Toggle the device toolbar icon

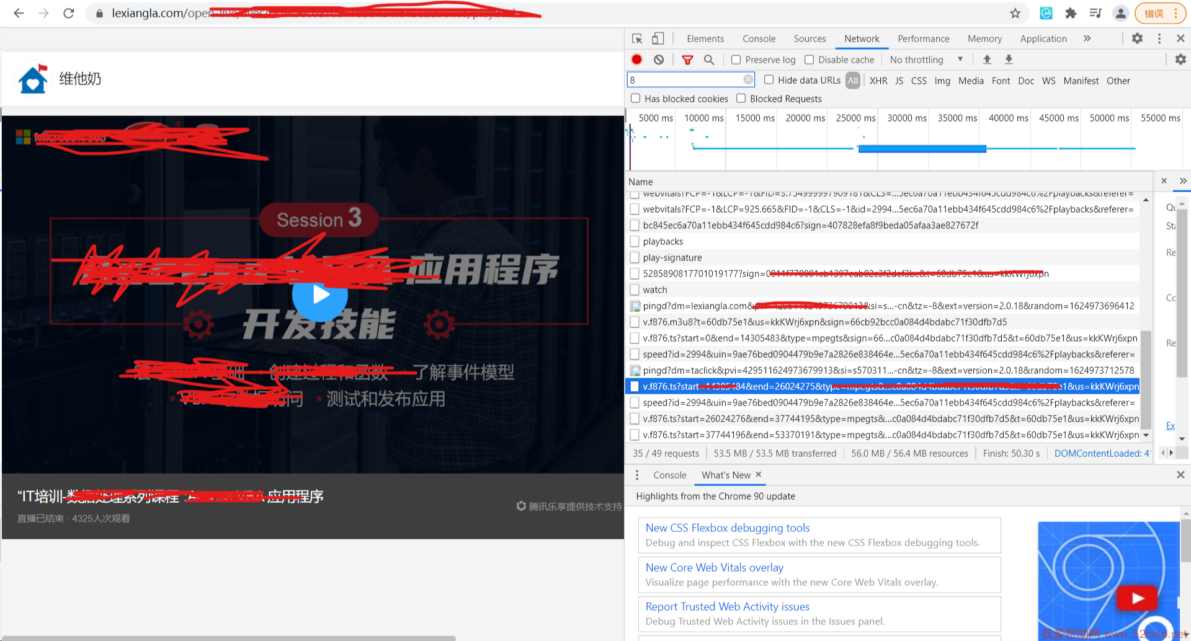(x=658, y=38)
